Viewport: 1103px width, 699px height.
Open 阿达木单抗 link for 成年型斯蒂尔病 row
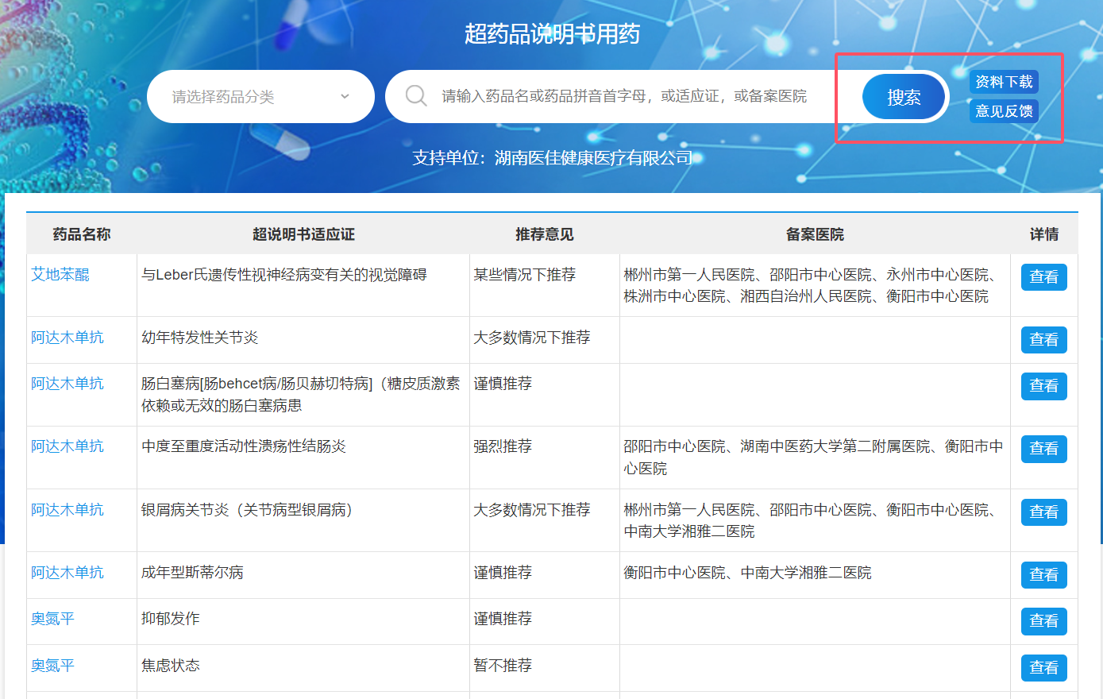[x=67, y=573]
